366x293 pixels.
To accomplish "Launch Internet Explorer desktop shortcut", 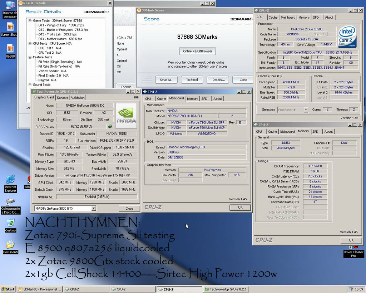I will (x=10, y=184).
